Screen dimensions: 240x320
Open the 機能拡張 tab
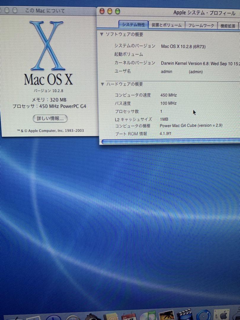(228, 26)
